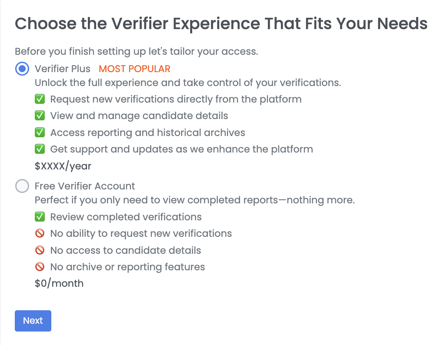The height and width of the screenshot is (345, 447).
Task: Select the Free Verifier Account radio button
Action: pos(22,186)
